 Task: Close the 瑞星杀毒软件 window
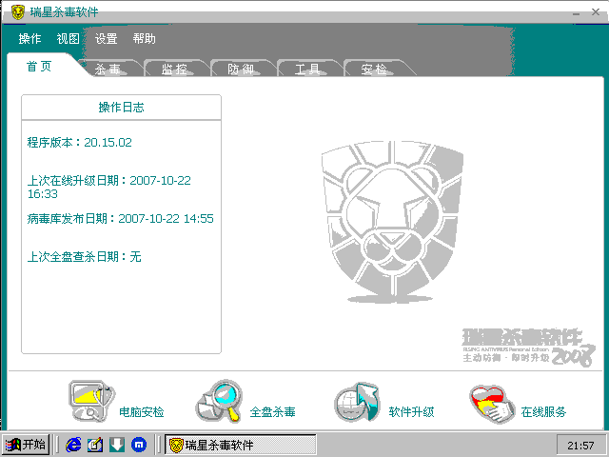[x=596, y=12]
